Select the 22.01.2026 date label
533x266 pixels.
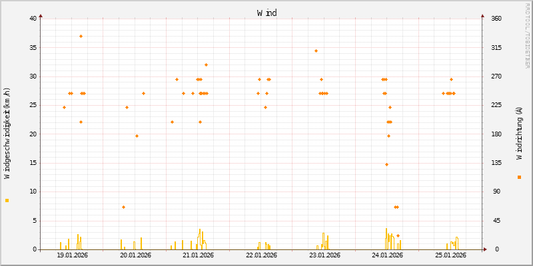point(261,255)
